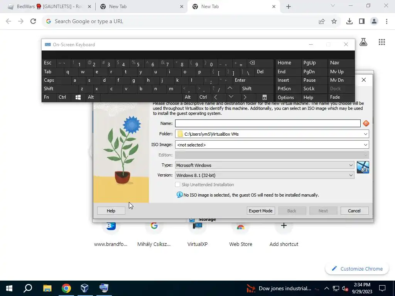Screen dimensions: 395x296
Task: Close the BedWars tab
Action: [89, 7]
